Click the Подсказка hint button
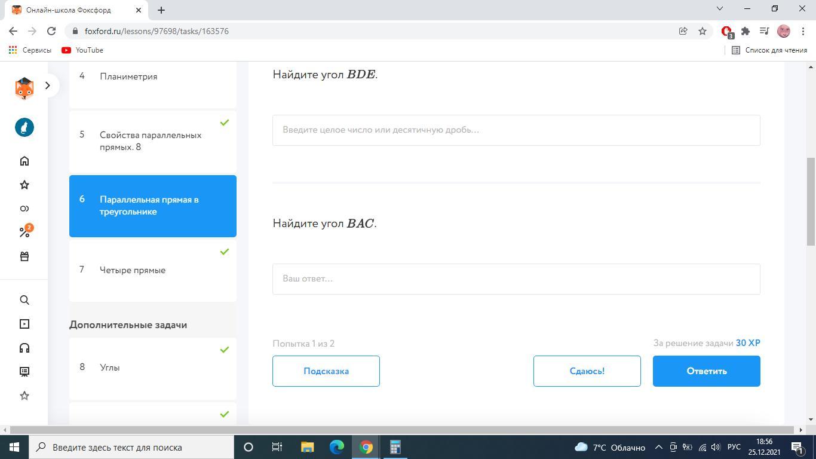The height and width of the screenshot is (459, 816). 326,371
